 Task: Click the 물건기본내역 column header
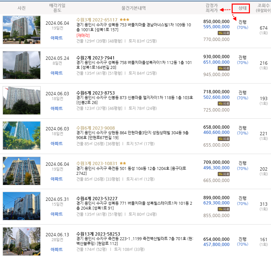[x=134, y=8]
